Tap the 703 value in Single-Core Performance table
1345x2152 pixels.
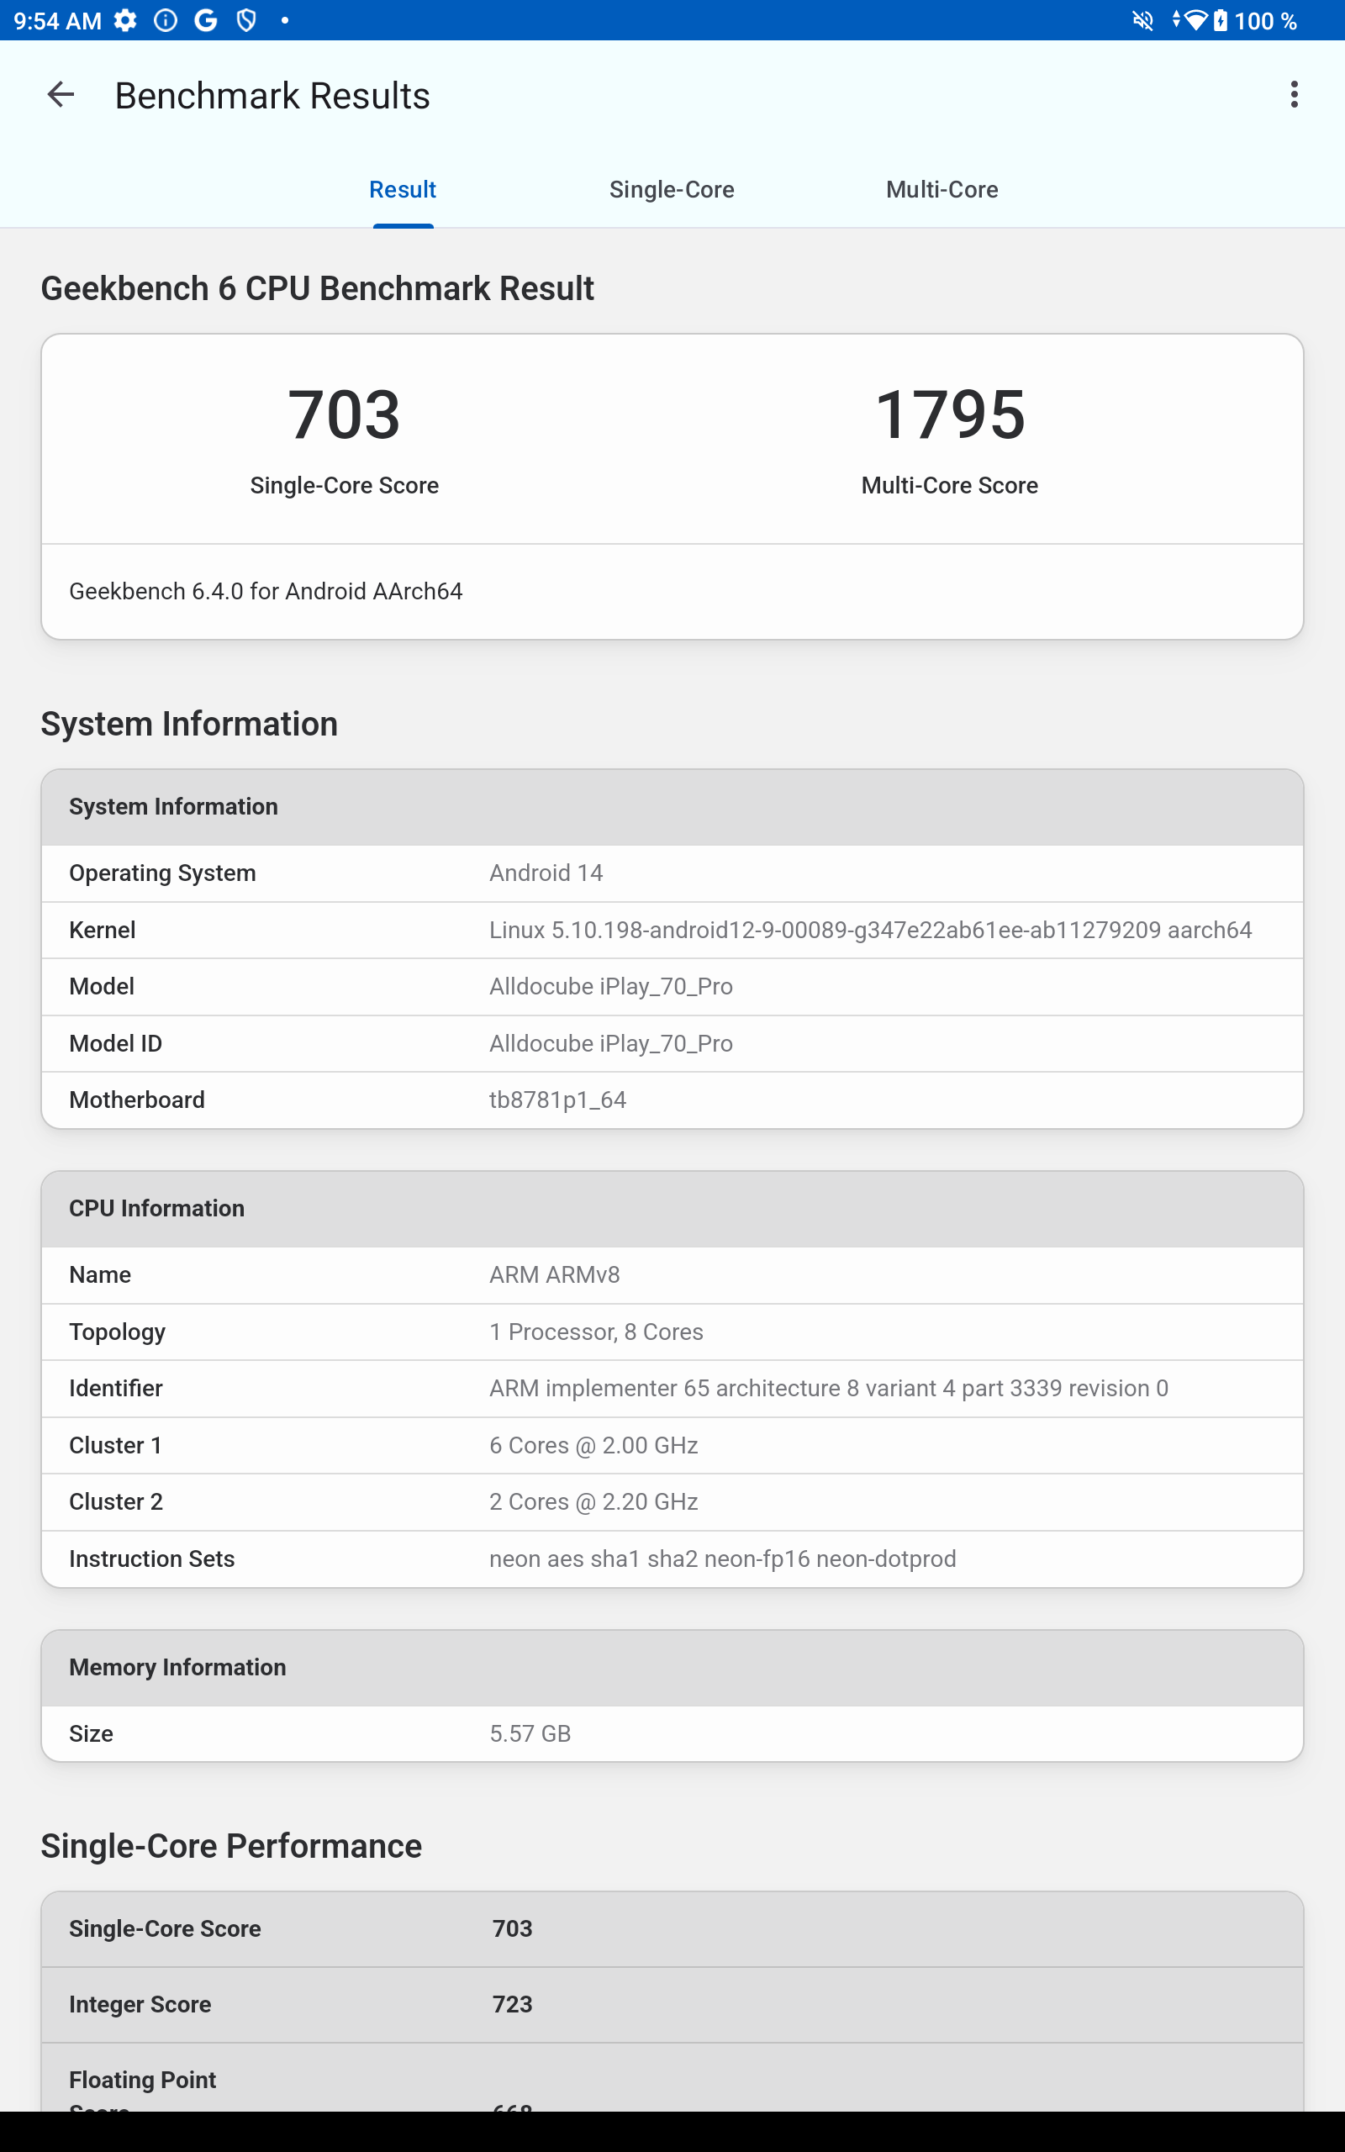(x=513, y=1928)
